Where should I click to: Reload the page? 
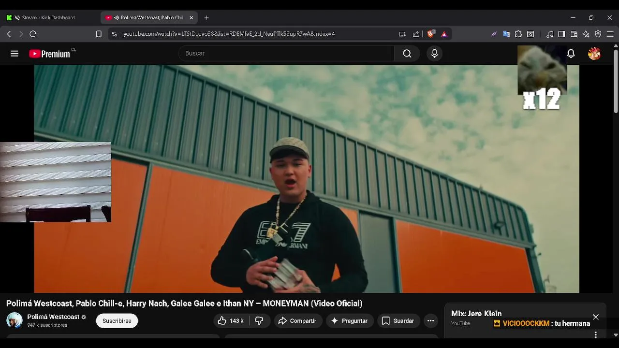(33, 34)
